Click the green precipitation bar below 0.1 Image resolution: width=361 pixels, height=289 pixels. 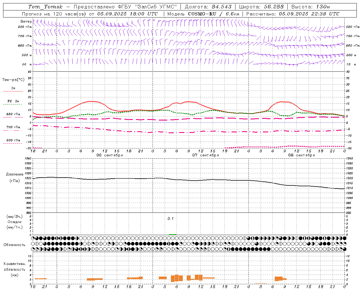(173, 234)
